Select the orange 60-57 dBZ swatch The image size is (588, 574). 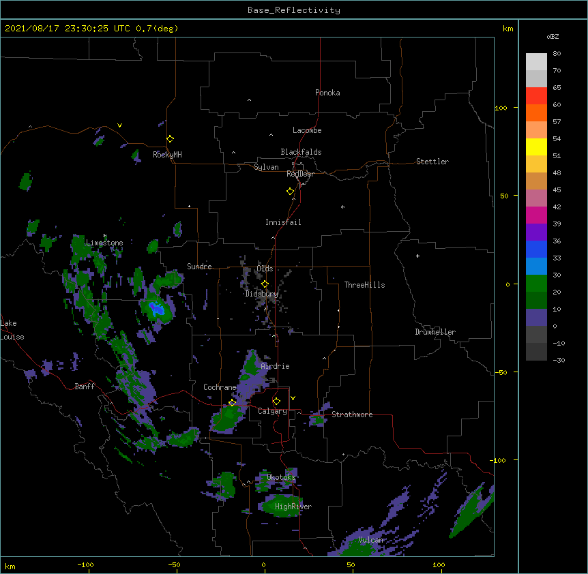pos(536,113)
